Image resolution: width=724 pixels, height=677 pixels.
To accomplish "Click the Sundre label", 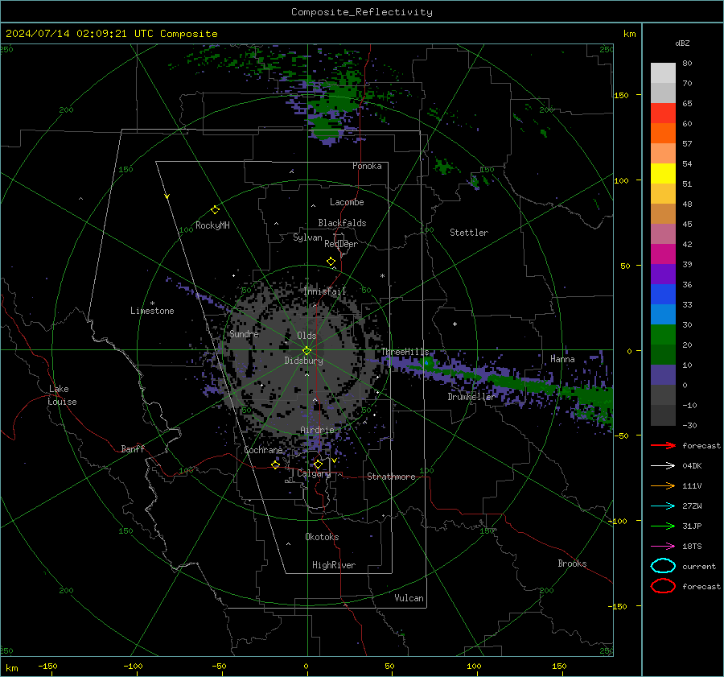I will pyautogui.click(x=244, y=334).
